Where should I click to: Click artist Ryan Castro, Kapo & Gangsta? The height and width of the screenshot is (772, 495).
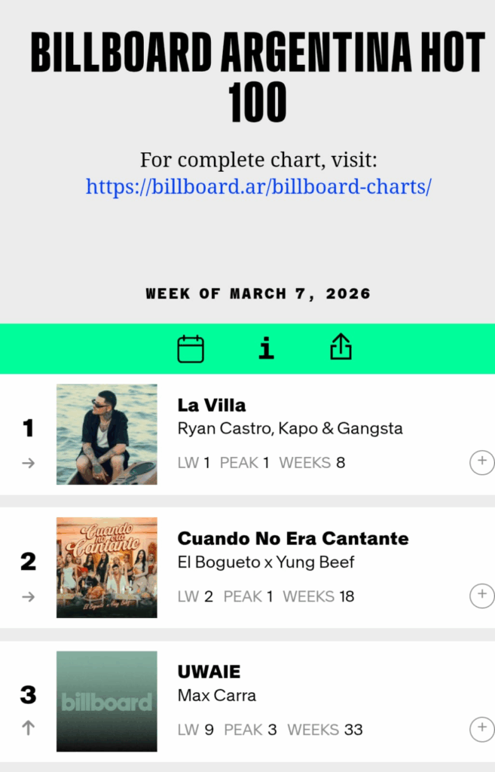tap(290, 428)
